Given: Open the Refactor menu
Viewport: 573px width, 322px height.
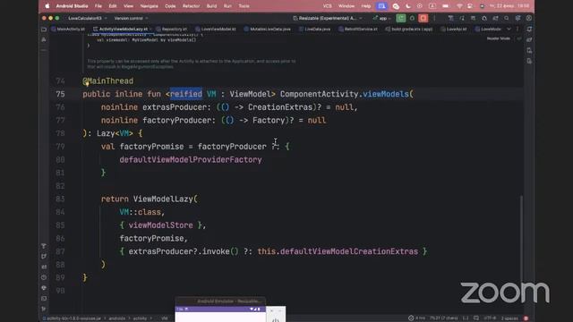Looking at the screenshot, I should coord(191,6).
